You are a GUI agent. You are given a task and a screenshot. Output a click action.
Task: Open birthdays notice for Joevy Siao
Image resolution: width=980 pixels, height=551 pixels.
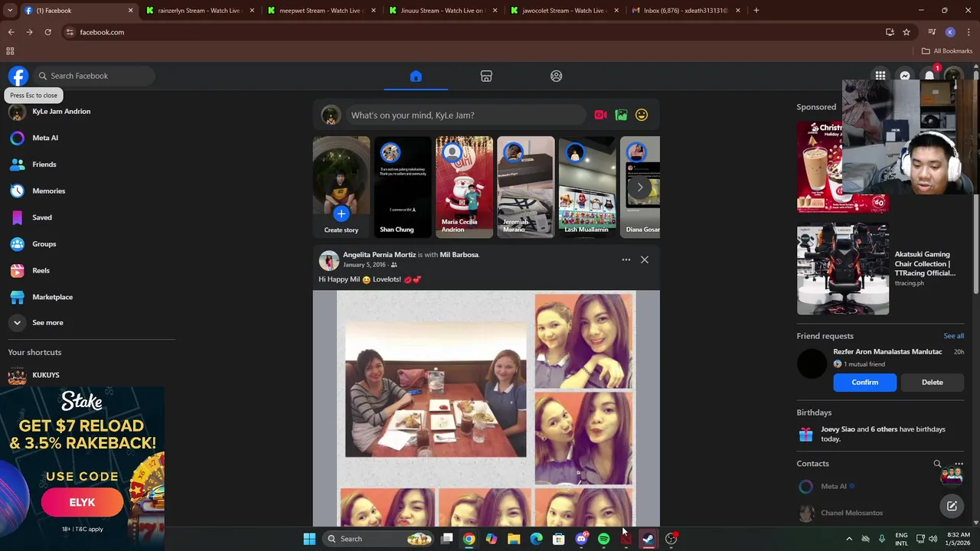pos(880,434)
